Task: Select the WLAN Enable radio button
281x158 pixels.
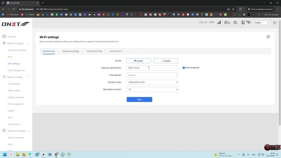Action: pos(135,61)
